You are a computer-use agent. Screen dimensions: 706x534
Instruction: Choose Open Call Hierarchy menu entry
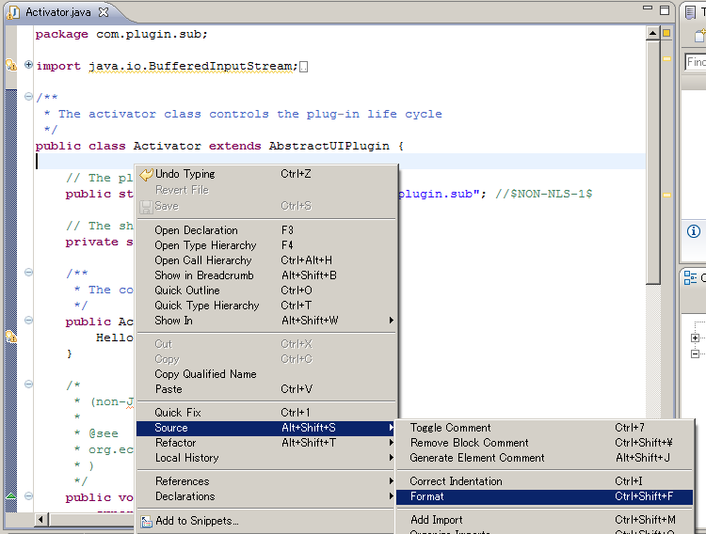coord(266,260)
